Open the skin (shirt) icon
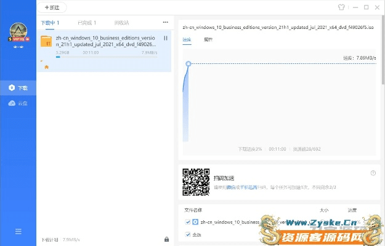 point(341,7)
